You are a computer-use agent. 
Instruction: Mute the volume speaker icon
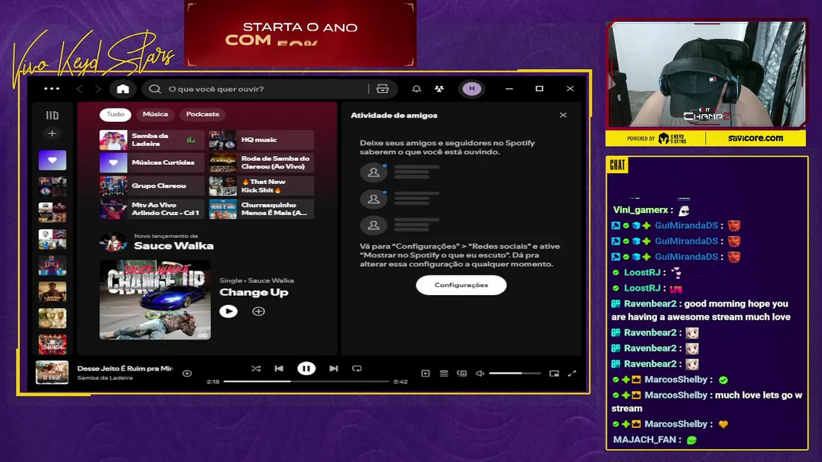click(480, 373)
